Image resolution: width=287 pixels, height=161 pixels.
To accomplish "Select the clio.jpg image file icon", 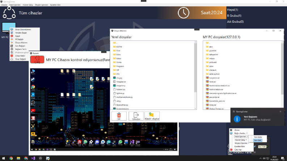I will [114, 78].
